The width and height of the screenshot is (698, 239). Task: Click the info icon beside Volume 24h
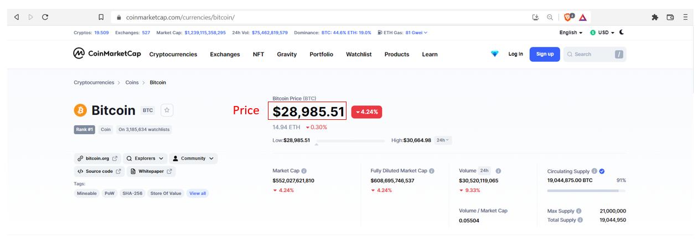(x=498, y=171)
